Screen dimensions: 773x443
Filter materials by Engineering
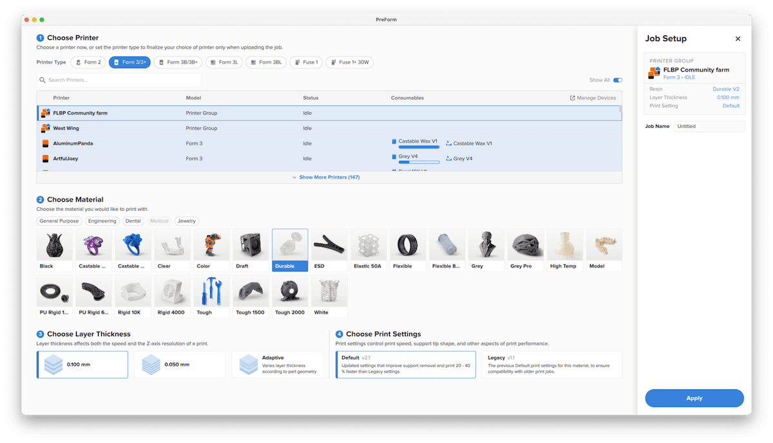tap(102, 221)
